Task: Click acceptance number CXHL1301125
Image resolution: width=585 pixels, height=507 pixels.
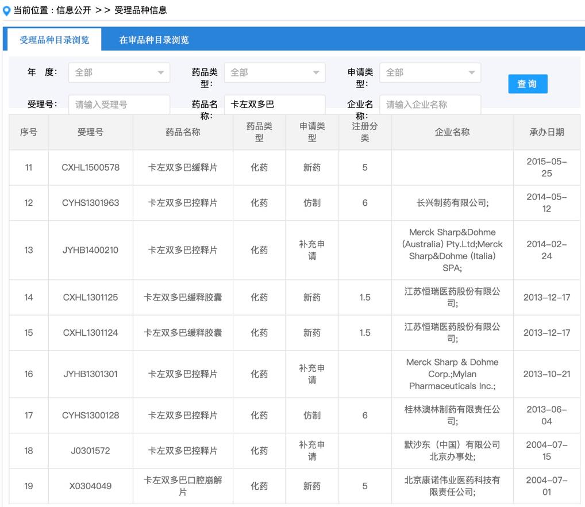Action: coord(90,297)
